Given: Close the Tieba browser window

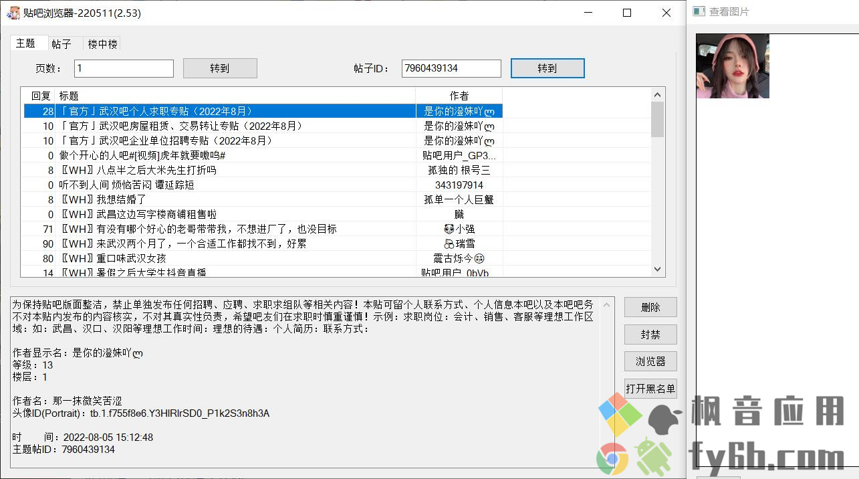Looking at the screenshot, I should point(666,13).
